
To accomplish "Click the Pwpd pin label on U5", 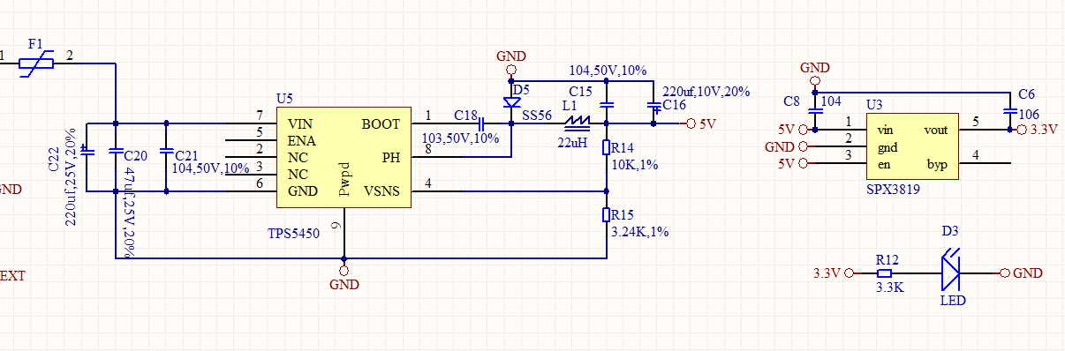I will tap(344, 179).
